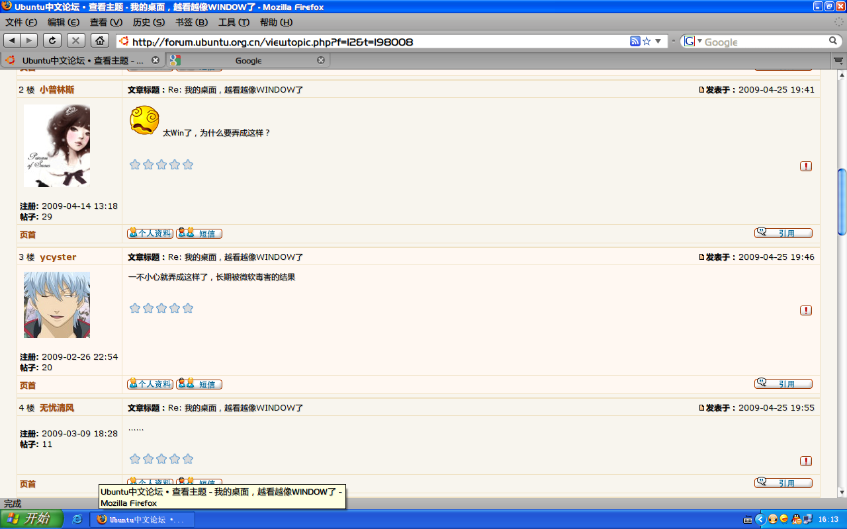Viewport: 847px width, 529px height.
Task: Go to the Home page icon
Action: (99, 40)
